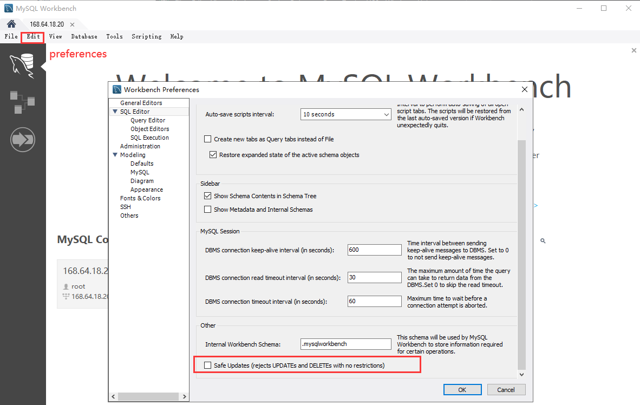Select SSH preferences page
Image resolution: width=640 pixels, height=405 pixels.
(125, 207)
